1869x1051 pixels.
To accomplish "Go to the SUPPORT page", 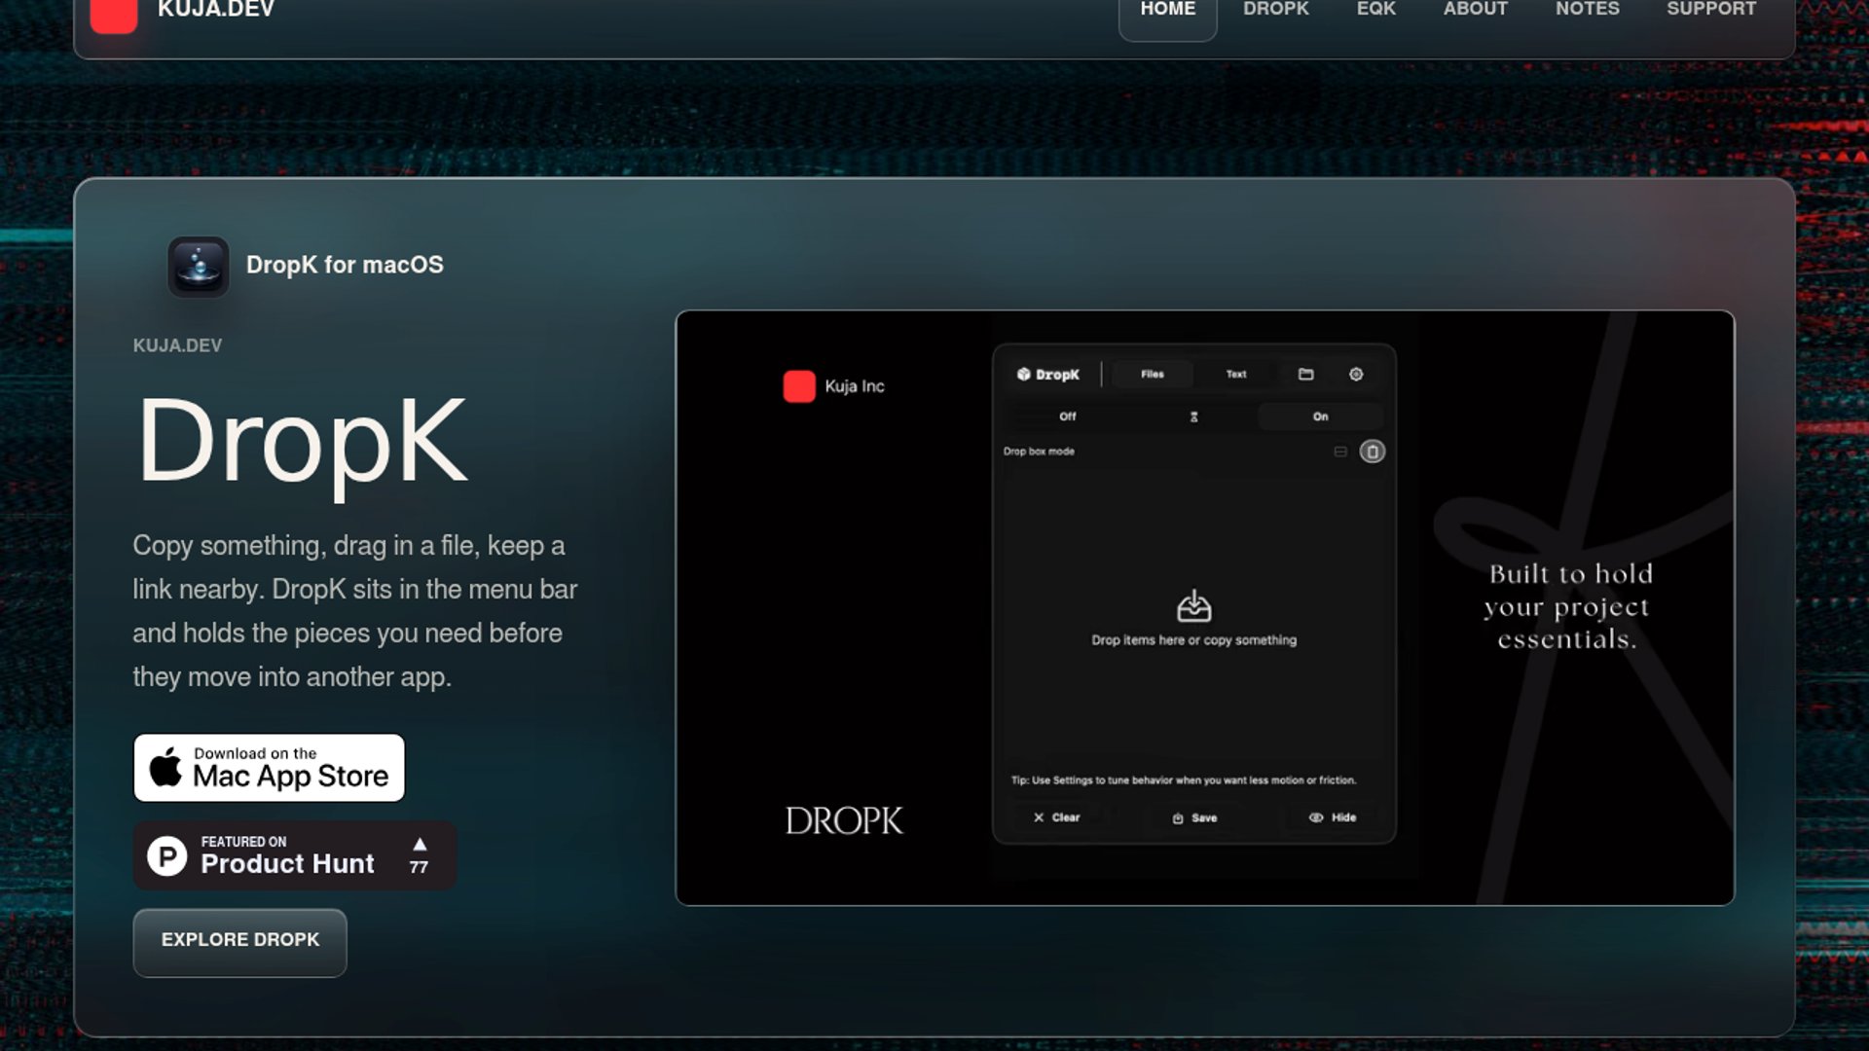I will (x=1711, y=10).
